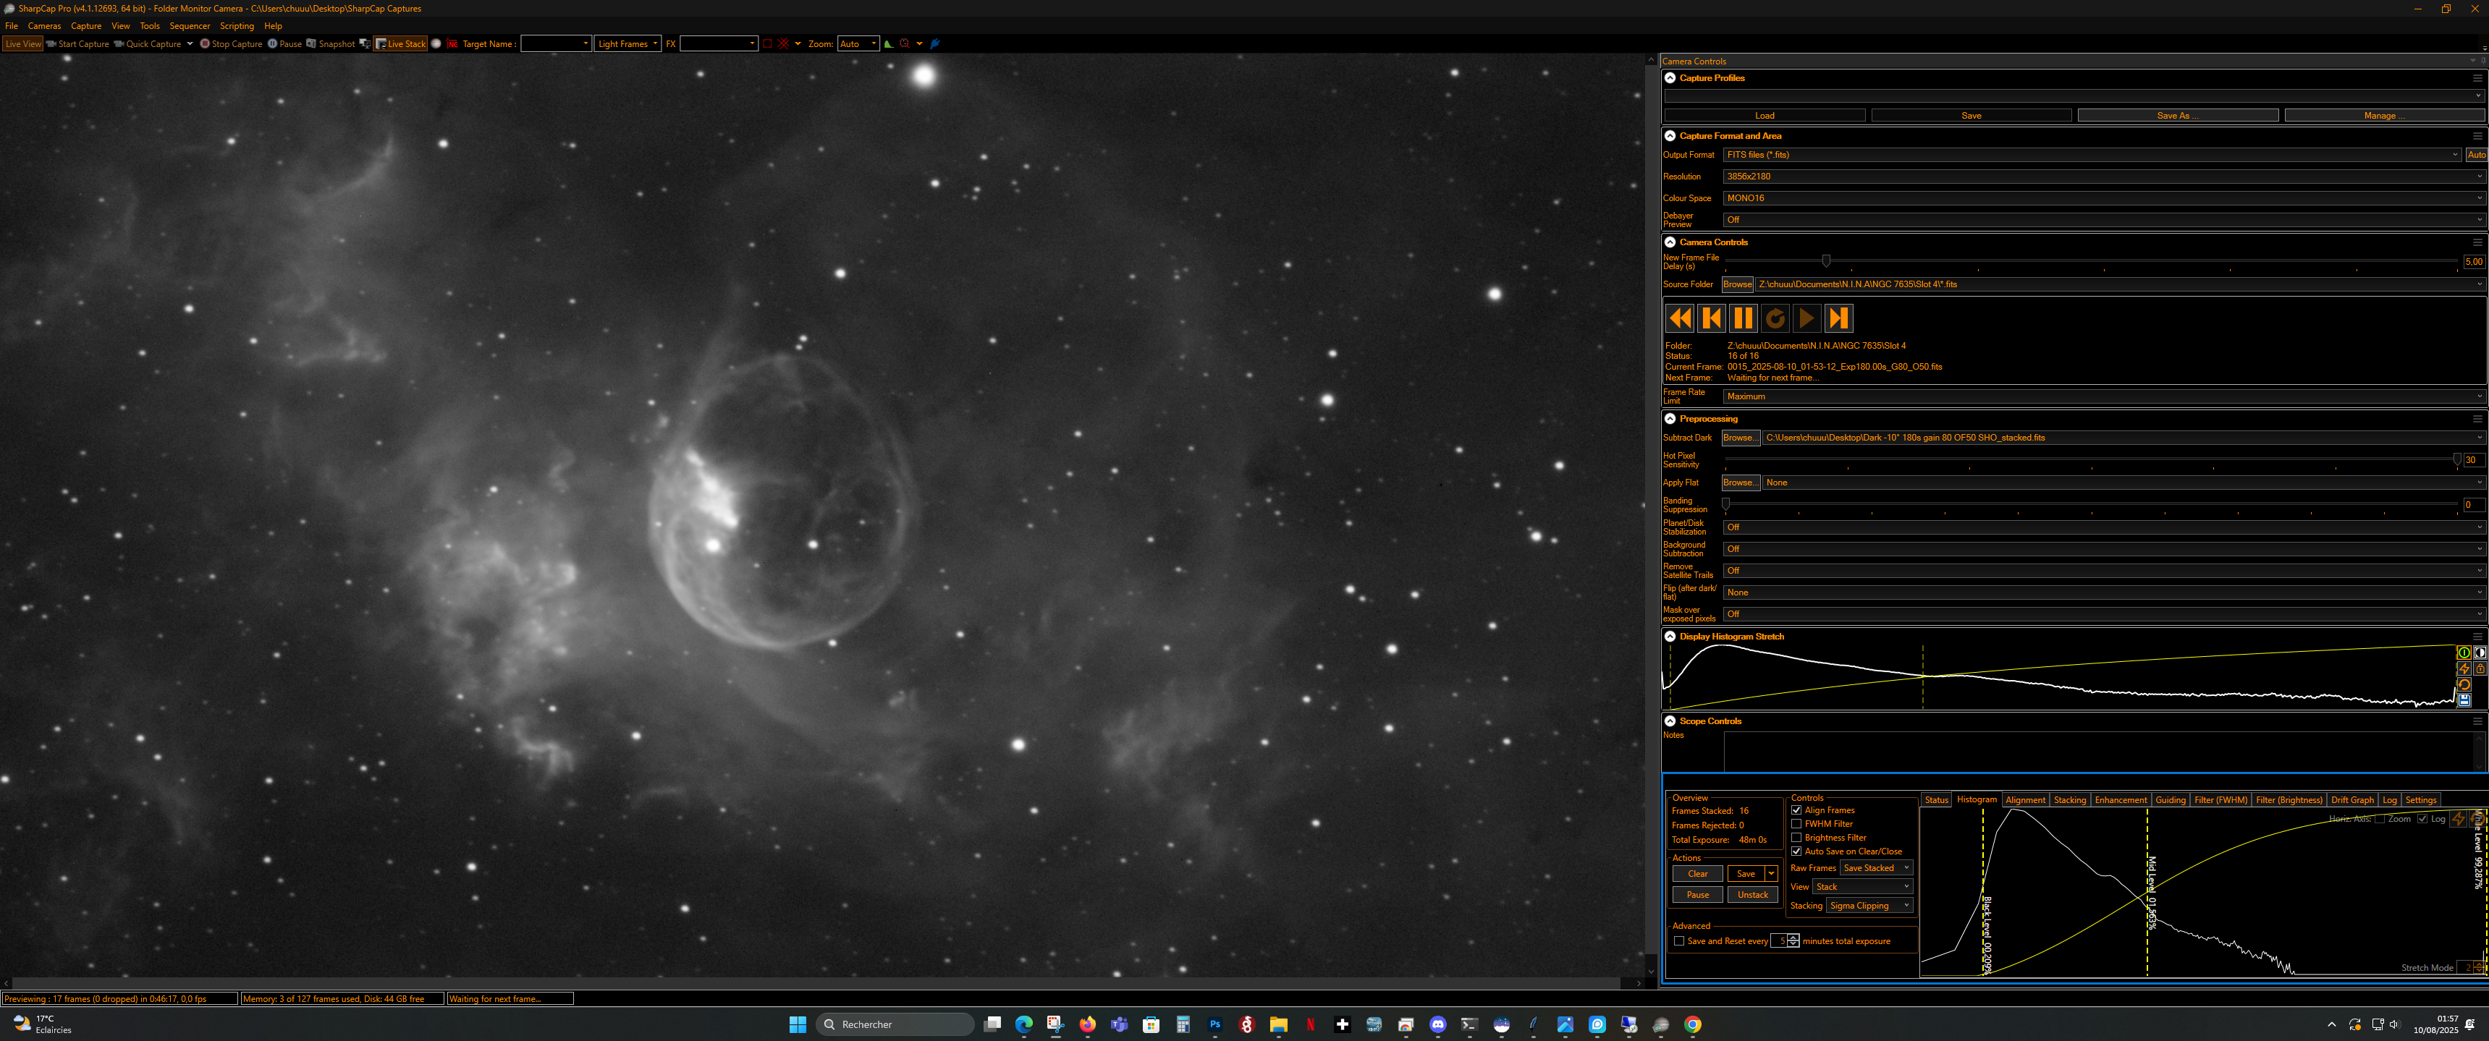Screen dimensions: 2489x1041
Task: Adjust the New Frame File Delay slider
Action: point(1825,260)
